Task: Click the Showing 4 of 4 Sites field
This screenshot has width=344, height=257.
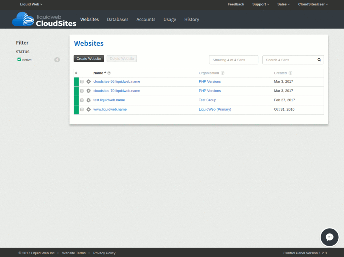Action: click(x=234, y=60)
